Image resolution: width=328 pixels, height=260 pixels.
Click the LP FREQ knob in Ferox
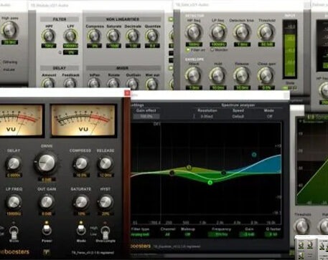pos(14,202)
